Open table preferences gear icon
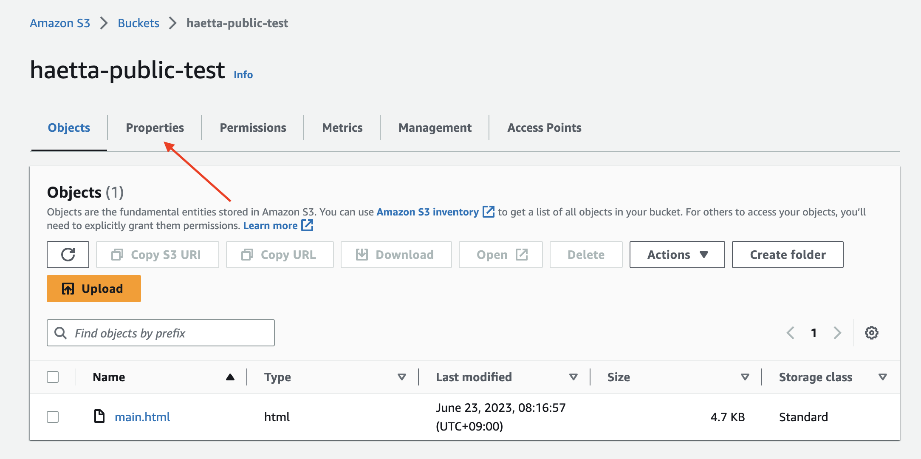 pyautogui.click(x=871, y=333)
